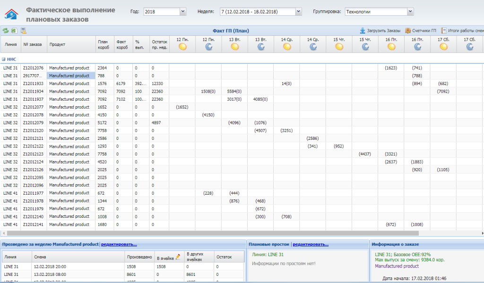Click the pencil icon in В ячейке column
This screenshot has width=484, height=283.
(178, 257)
